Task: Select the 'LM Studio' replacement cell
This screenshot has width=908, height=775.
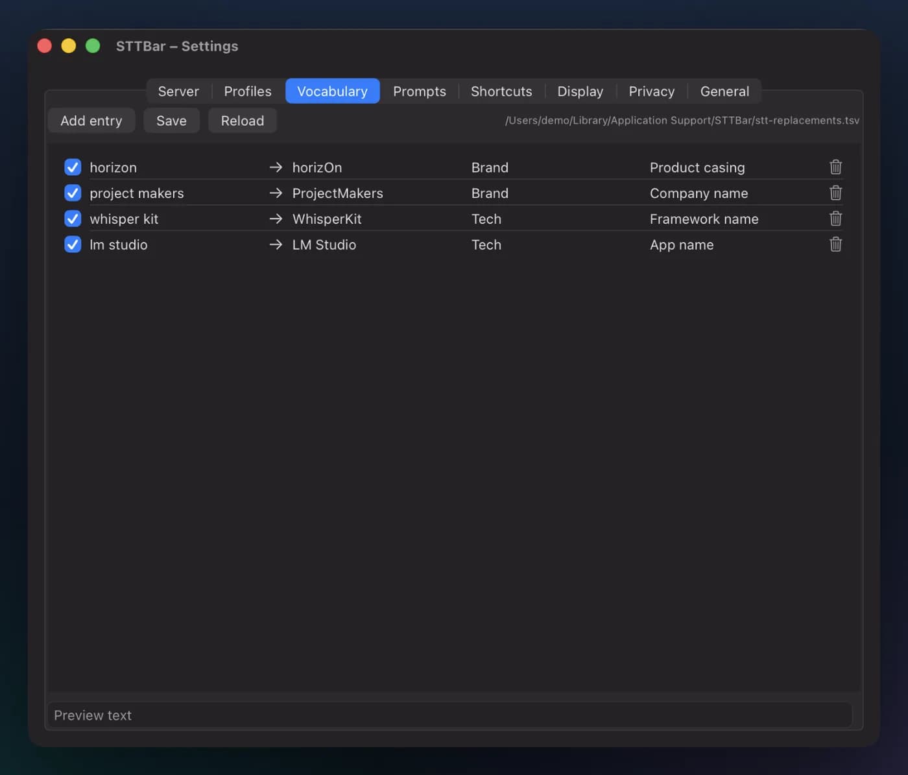Action: click(x=324, y=244)
